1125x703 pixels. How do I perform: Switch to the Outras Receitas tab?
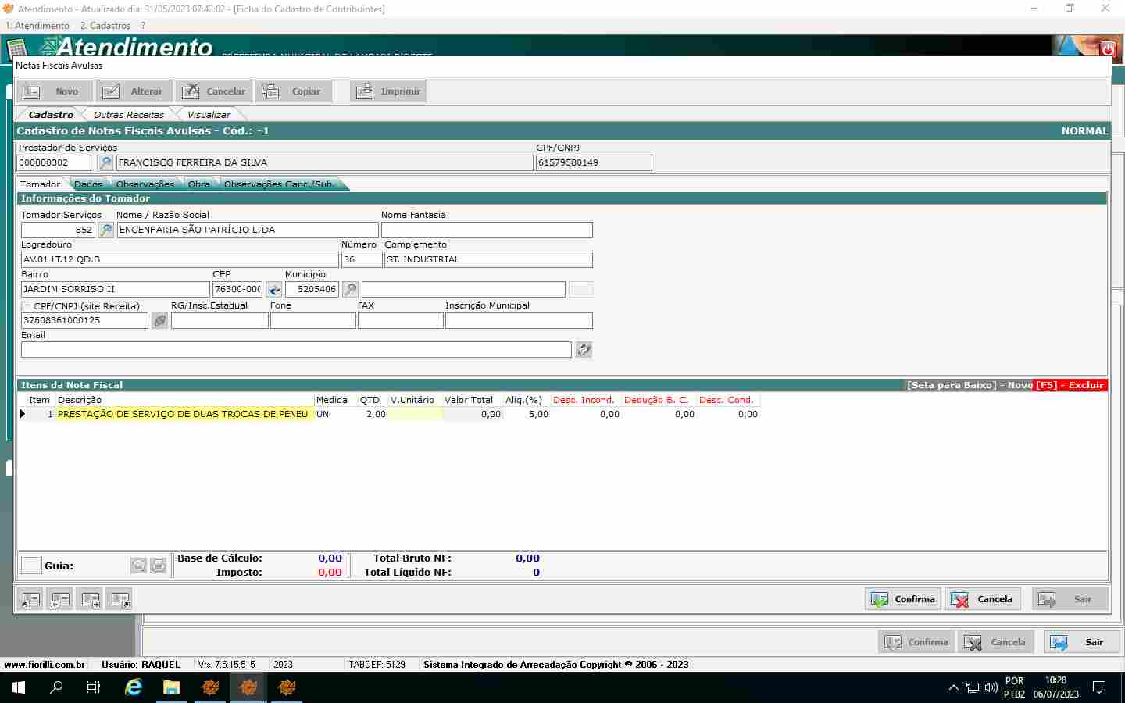tap(129, 115)
